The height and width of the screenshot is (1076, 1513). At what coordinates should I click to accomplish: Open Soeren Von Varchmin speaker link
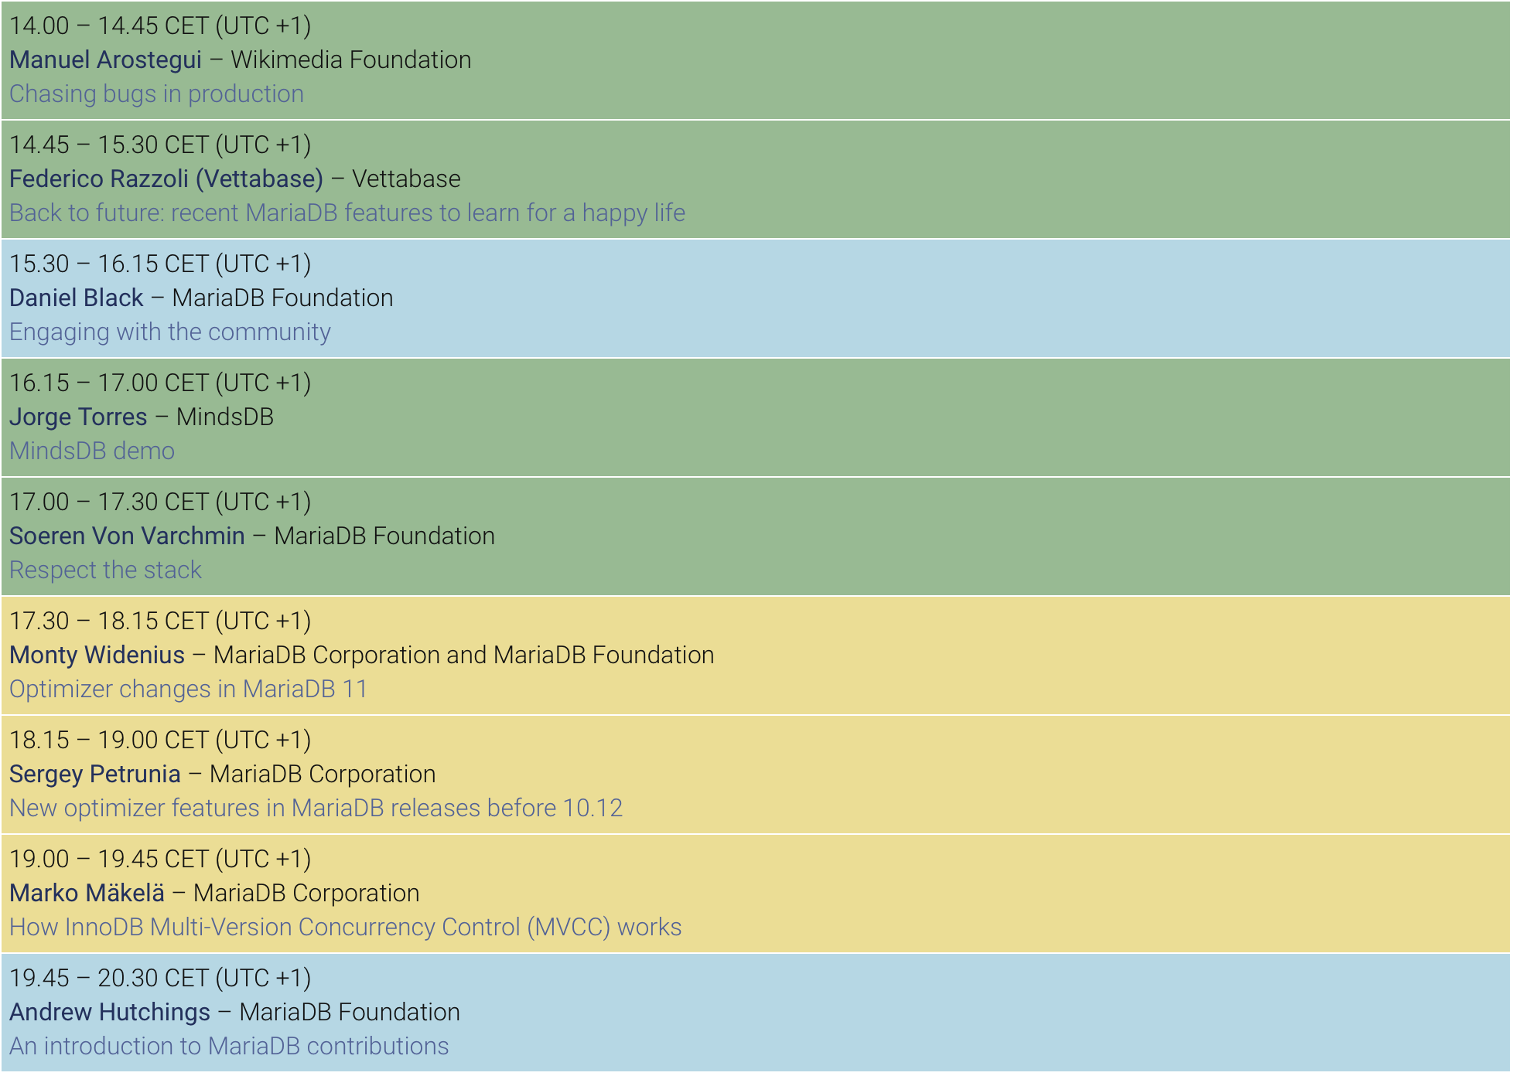pyautogui.click(x=127, y=536)
